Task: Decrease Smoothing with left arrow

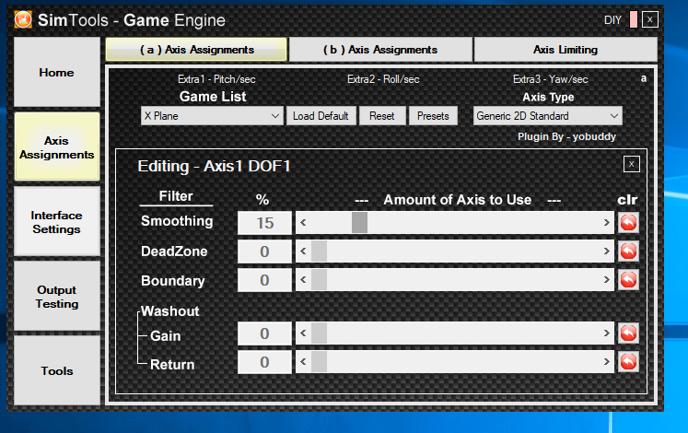Action: pos(303,223)
